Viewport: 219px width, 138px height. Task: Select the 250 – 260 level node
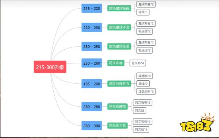(92, 63)
